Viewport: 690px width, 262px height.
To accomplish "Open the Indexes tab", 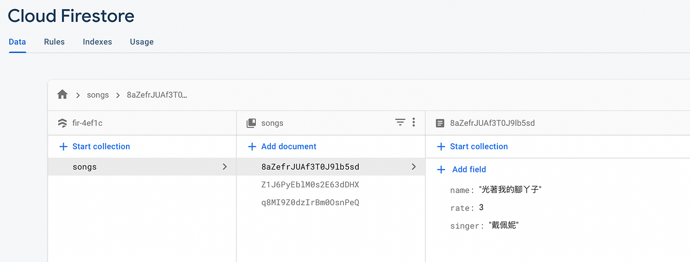I will coord(97,42).
